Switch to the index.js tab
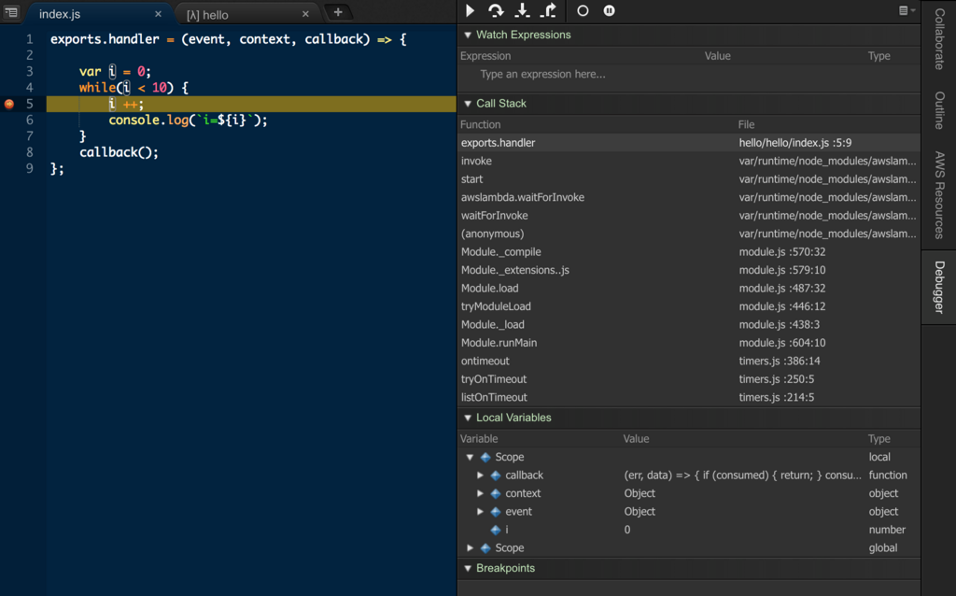The height and width of the screenshot is (596, 956). pos(60,14)
